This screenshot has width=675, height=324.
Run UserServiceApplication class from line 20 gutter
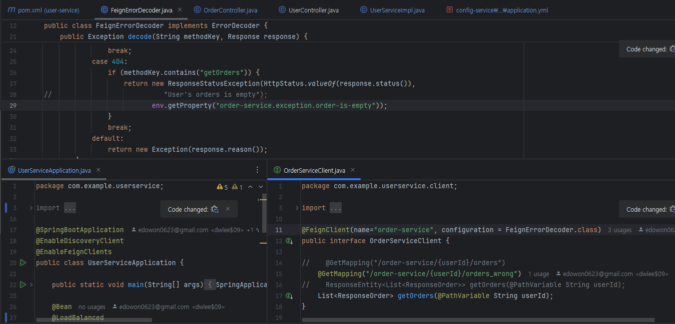click(x=22, y=263)
